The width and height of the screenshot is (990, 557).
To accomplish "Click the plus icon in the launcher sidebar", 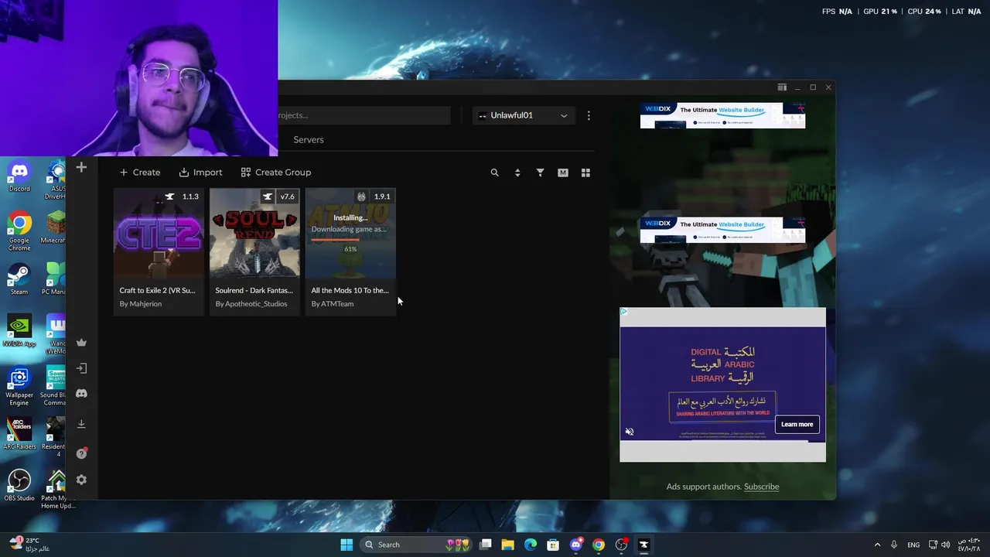I will (81, 167).
